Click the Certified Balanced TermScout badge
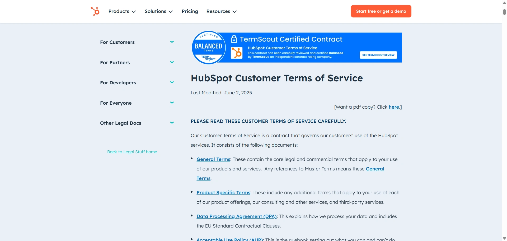Image resolution: width=507 pixels, height=241 pixels. [209, 48]
